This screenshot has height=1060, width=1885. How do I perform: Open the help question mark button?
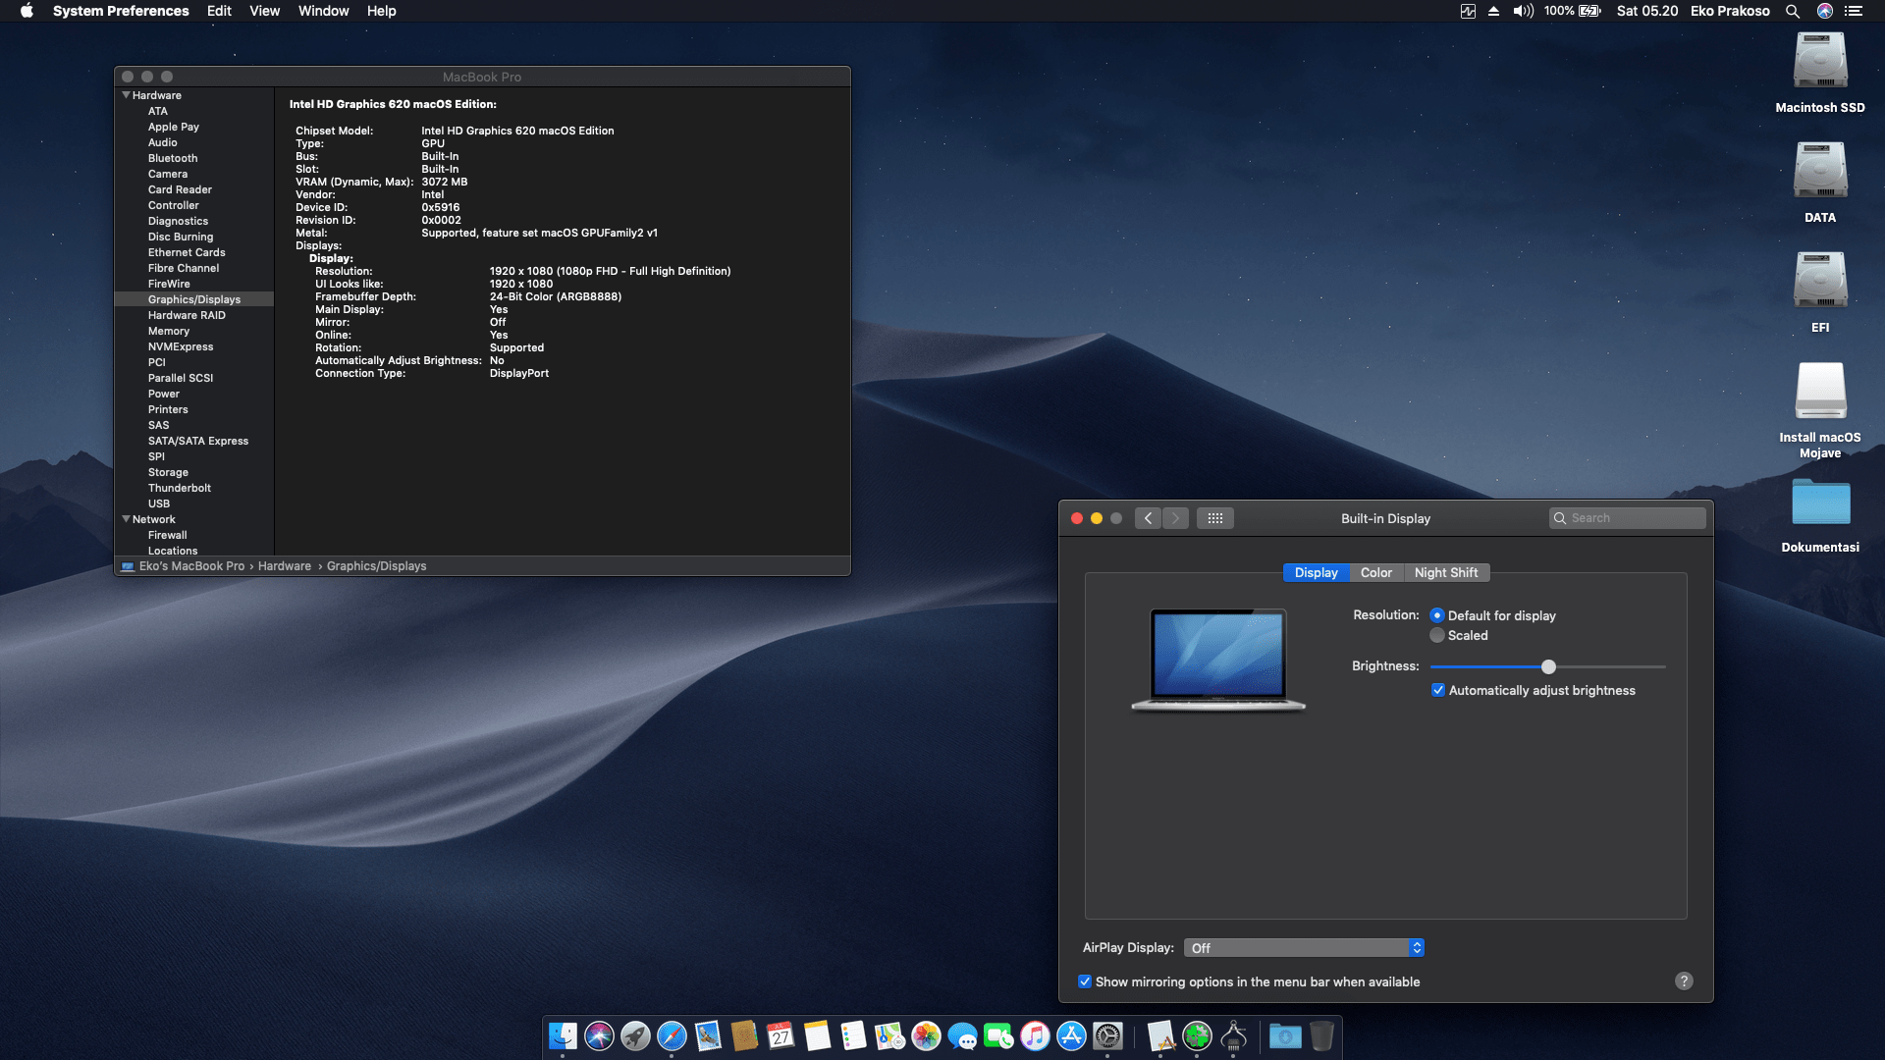(1683, 981)
